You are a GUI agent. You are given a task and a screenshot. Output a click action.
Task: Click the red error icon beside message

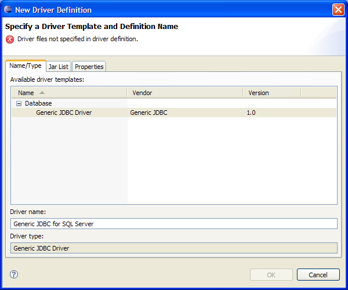pos(10,39)
